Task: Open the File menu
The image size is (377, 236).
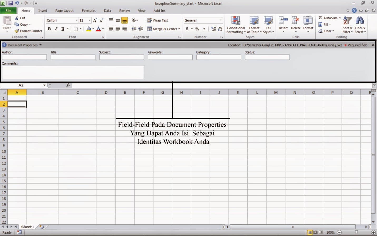Action: [8, 11]
